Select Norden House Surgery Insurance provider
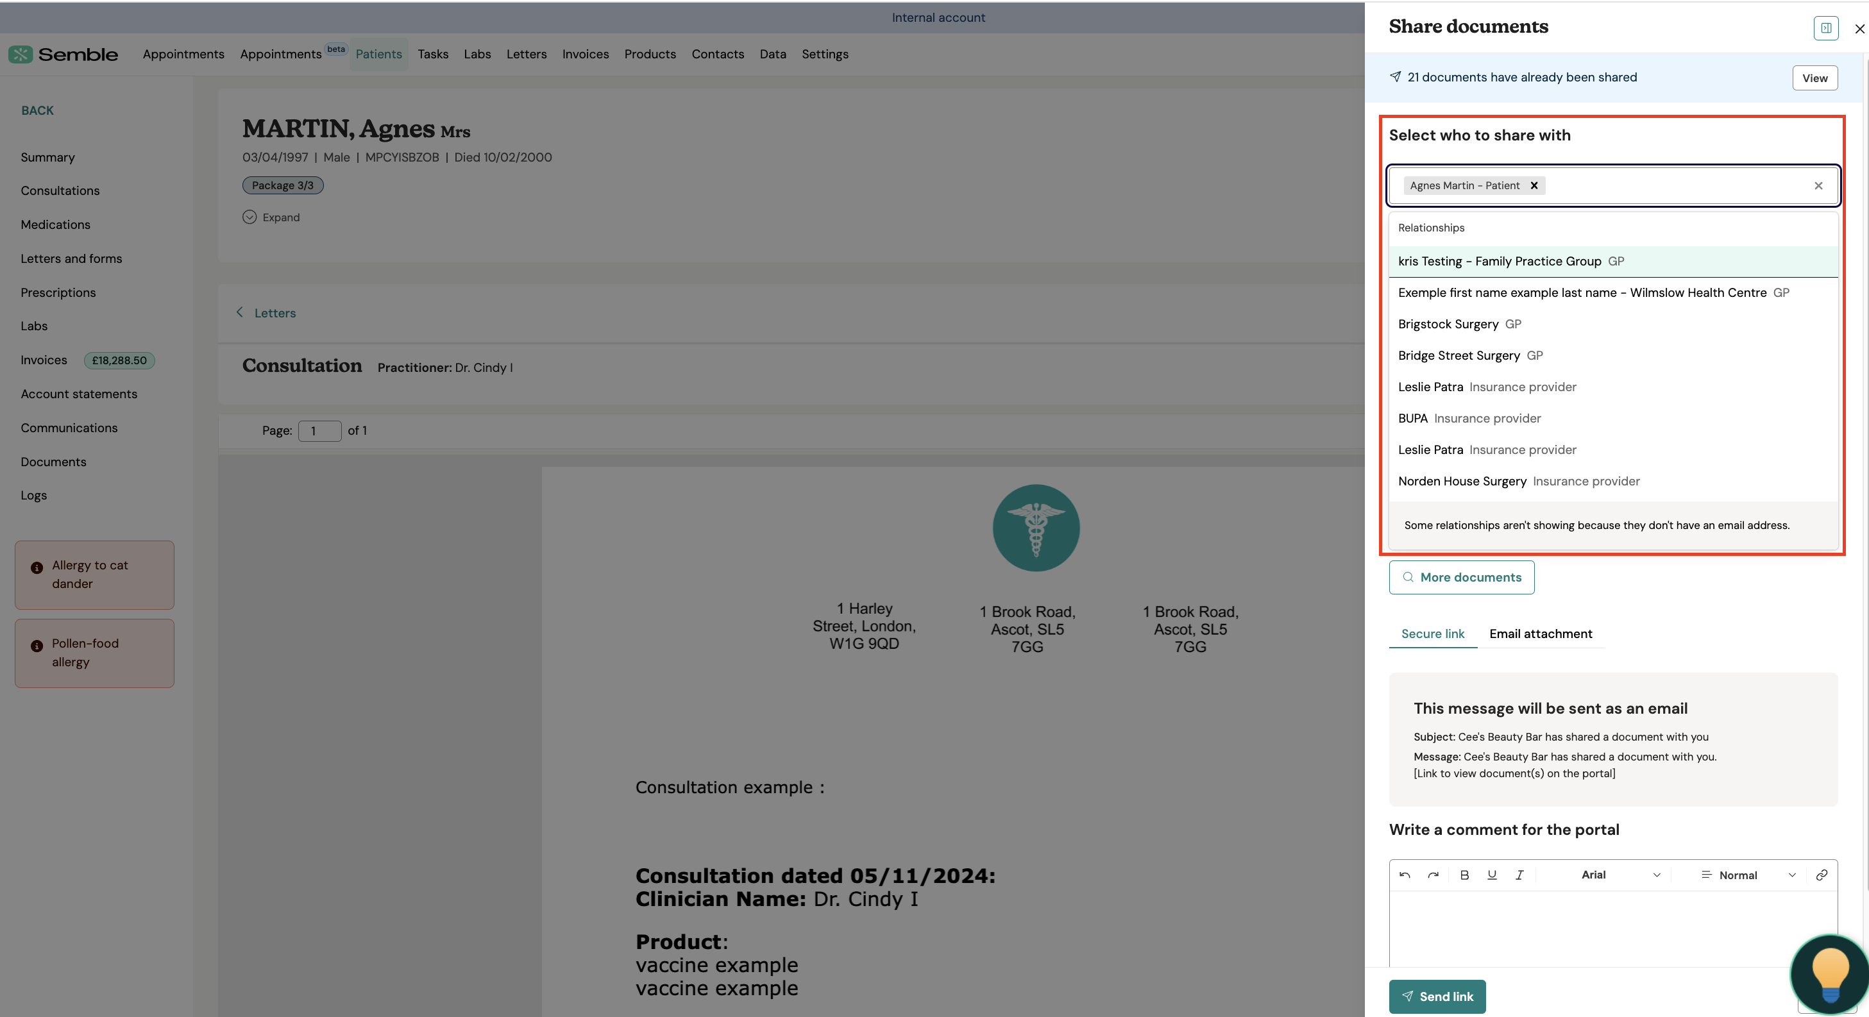 click(1614, 481)
